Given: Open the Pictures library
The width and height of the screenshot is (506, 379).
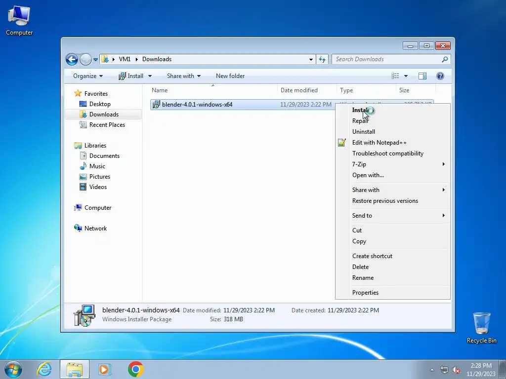Looking at the screenshot, I should [x=100, y=177].
